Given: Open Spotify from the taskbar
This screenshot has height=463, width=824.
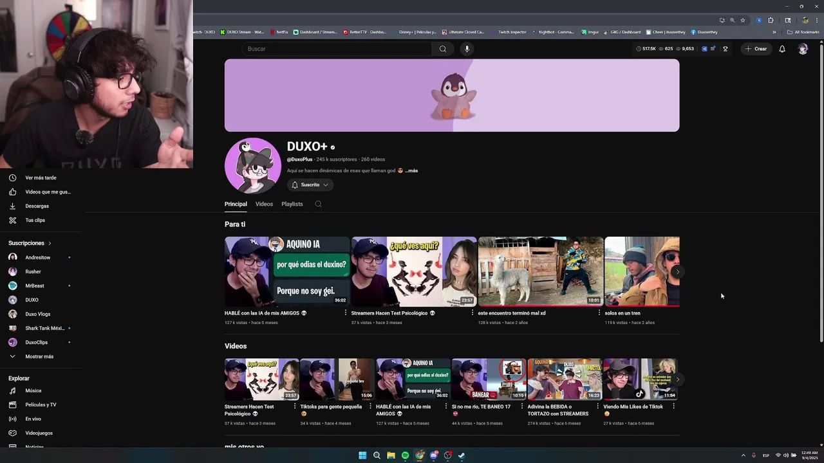Looking at the screenshot, I should click(x=405, y=455).
